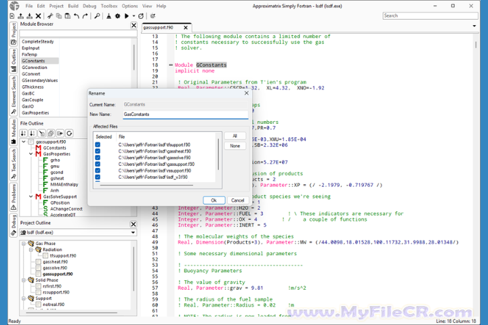The height and width of the screenshot is (325, 488).
Task: Click third File Outline toolbar icon
Action: click(42, 133)
